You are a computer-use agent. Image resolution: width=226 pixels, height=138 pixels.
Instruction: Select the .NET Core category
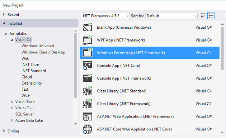tap(30, 65)
